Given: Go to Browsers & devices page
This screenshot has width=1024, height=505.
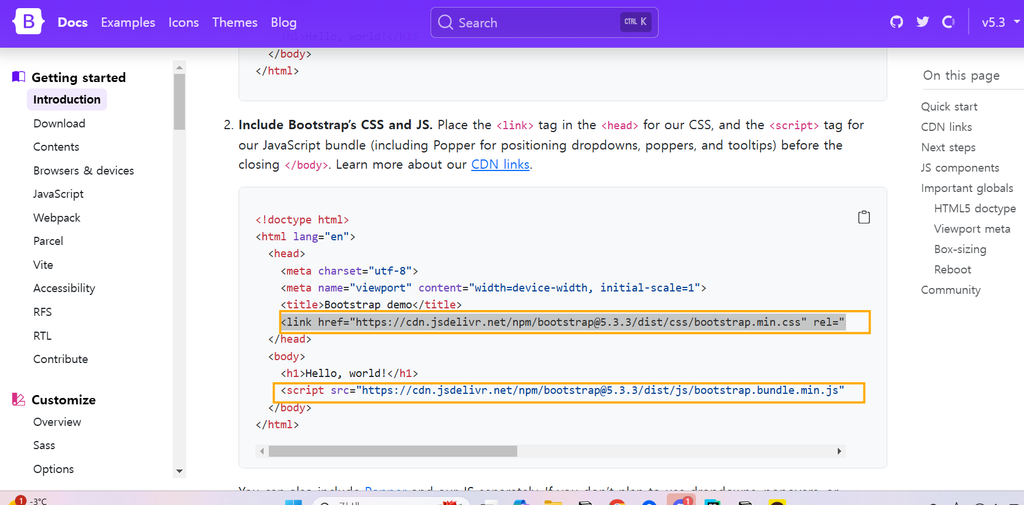Looking at the screenshot, I should 84,170.
